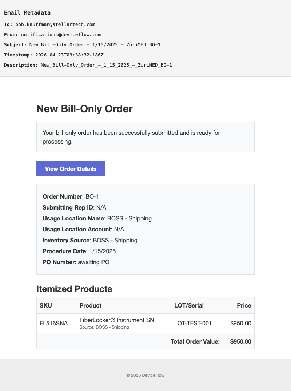
Task: Click the Timestamp value 2026-04-23T03:38:32.186Z
Action: point(69,55)
